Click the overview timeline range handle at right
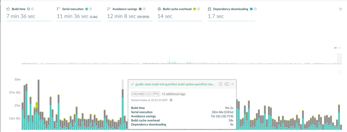The width and height of the screenshot is (347, 132). [x=339, y=58]
